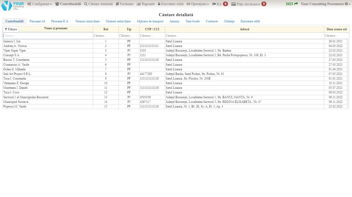Open the RA flag menu item
This screenshot has height=197, width=352.
click(217, 4)
